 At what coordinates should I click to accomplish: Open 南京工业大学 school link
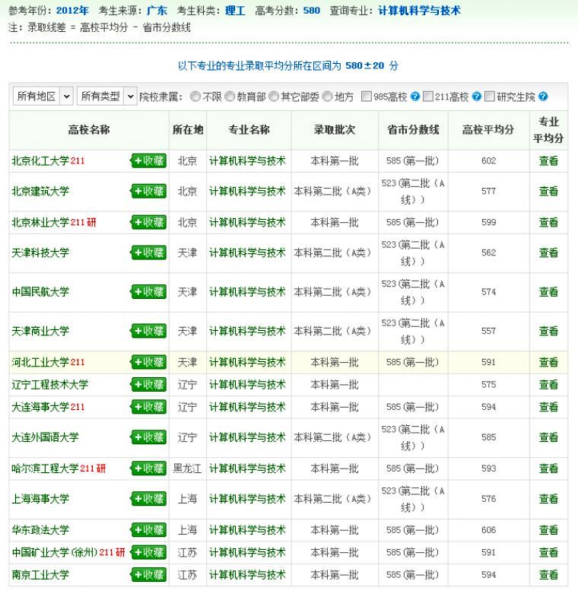point(40,574)
